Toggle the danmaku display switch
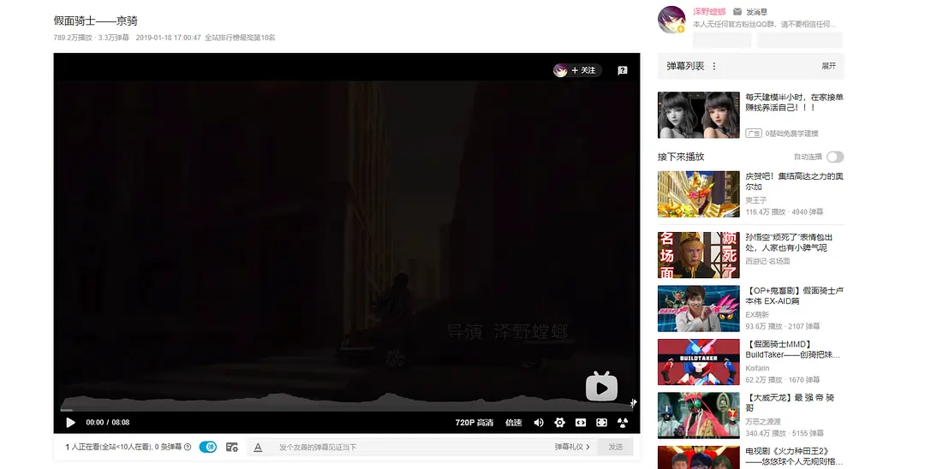Viewport: 925px width, 469px height. click(x=207, y=447)
